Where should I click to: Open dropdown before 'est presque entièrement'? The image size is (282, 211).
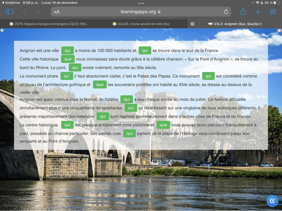[68, 125]
